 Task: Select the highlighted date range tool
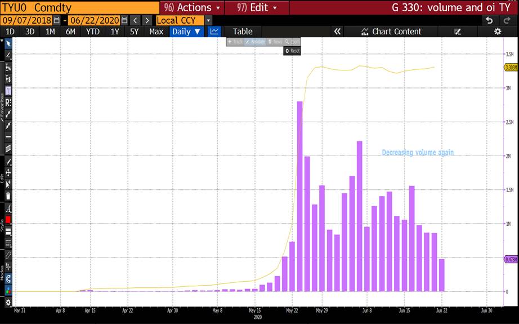click(8, 91)
